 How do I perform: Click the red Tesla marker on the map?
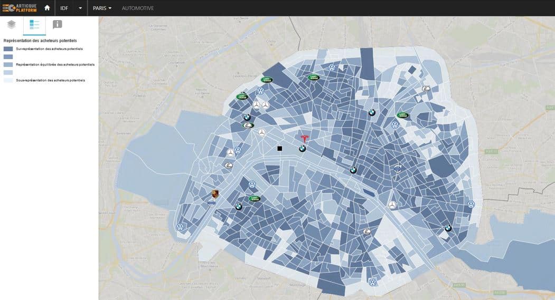pos(304,139)
